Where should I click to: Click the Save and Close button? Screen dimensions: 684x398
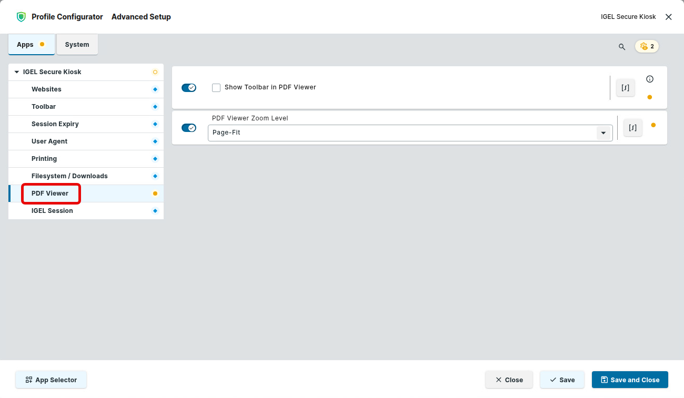[630, 380]
